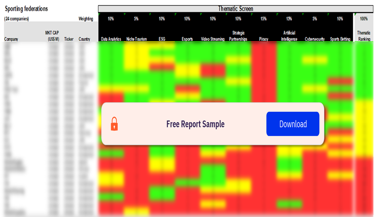Screen dimensions: 376x217
Task: Click the 5% weighting above Niche Tourism
Action: (x=136, y=19)
